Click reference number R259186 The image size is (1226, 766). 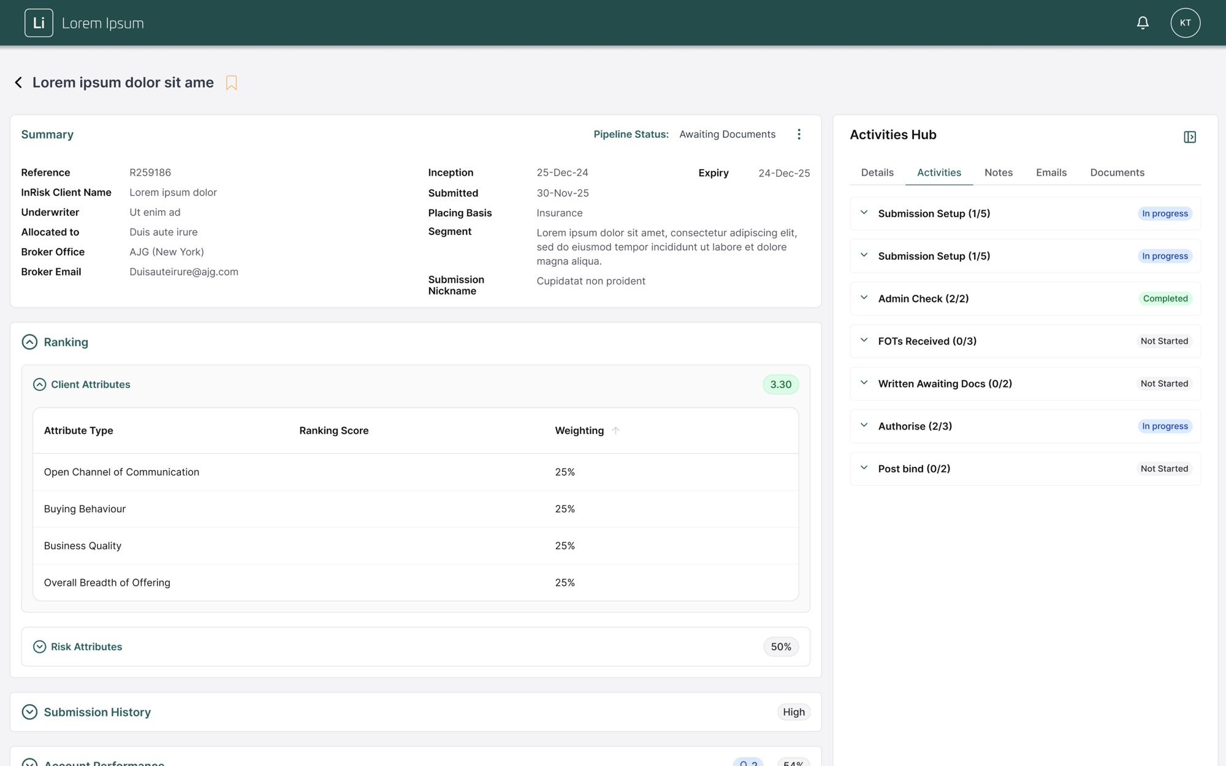click(x=150, y=172)
